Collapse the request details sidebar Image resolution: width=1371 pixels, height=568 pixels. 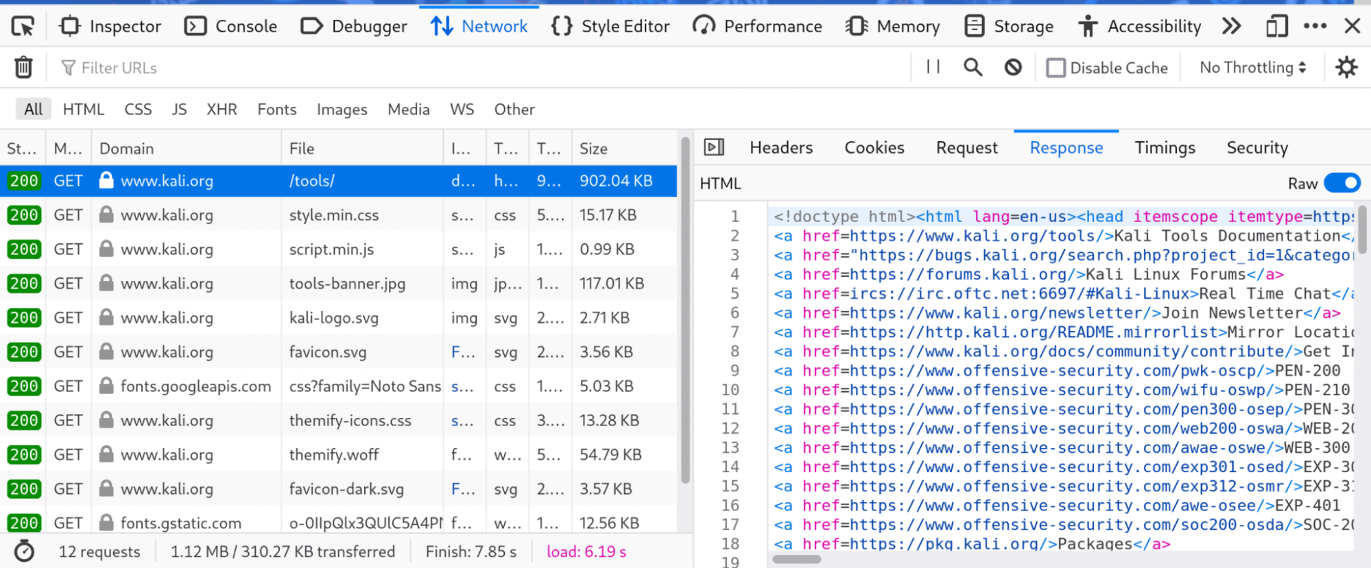(x=713, y=147)
